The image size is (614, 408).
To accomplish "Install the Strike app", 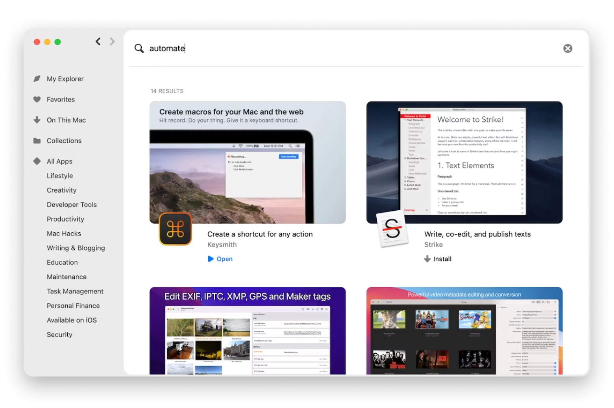I will tap(438, 259).
